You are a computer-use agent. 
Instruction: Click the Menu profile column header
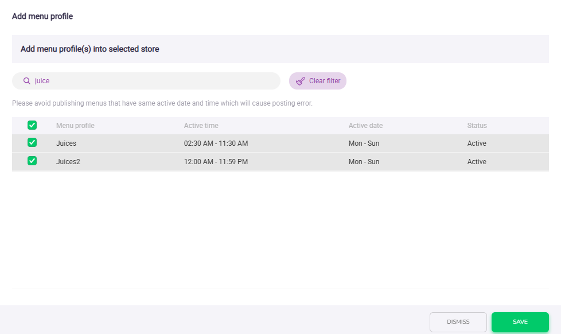click(x=75, y=126)
